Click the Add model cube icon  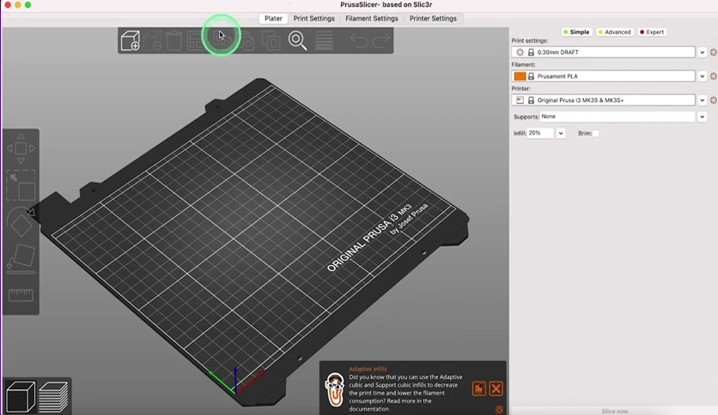coord(130,40)
